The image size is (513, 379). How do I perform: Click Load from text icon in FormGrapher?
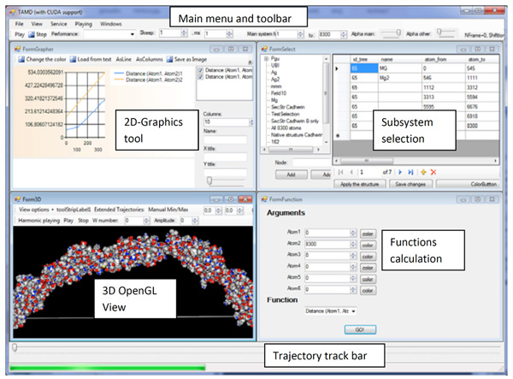[x=73, y=59]
